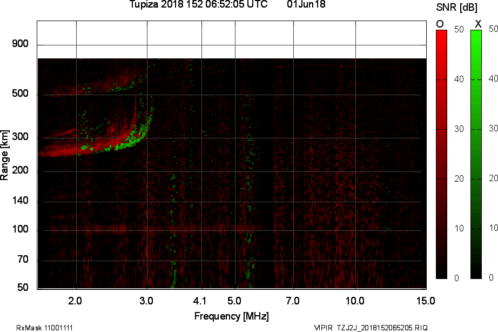Click the green X-mode color bar

point(476,154)
